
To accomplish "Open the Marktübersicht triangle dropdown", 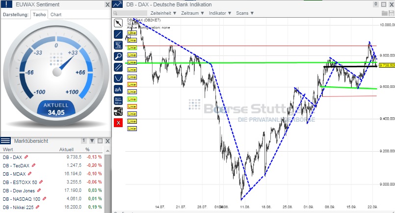I will tap(92, 141).
